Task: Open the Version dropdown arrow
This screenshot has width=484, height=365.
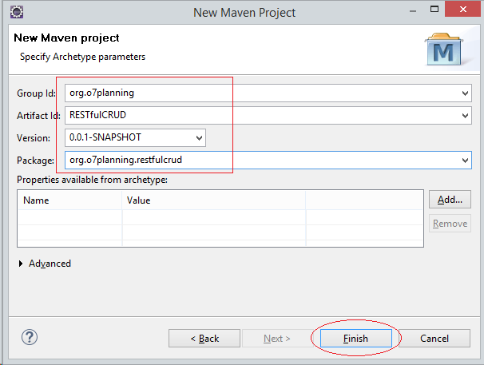Action: (199, 137)
